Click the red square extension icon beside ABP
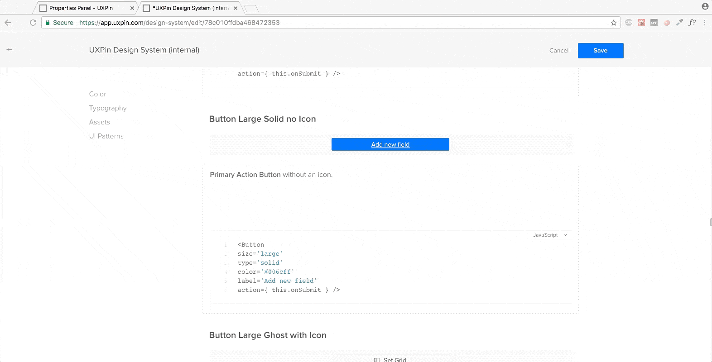The height and width of the screenshot is (362, 712). click(x=641, y=23)
